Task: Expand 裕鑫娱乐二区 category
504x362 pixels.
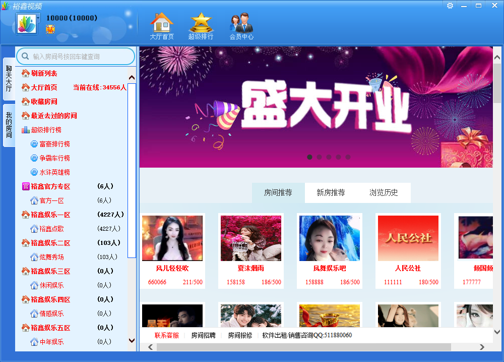Action: (50, 243)
